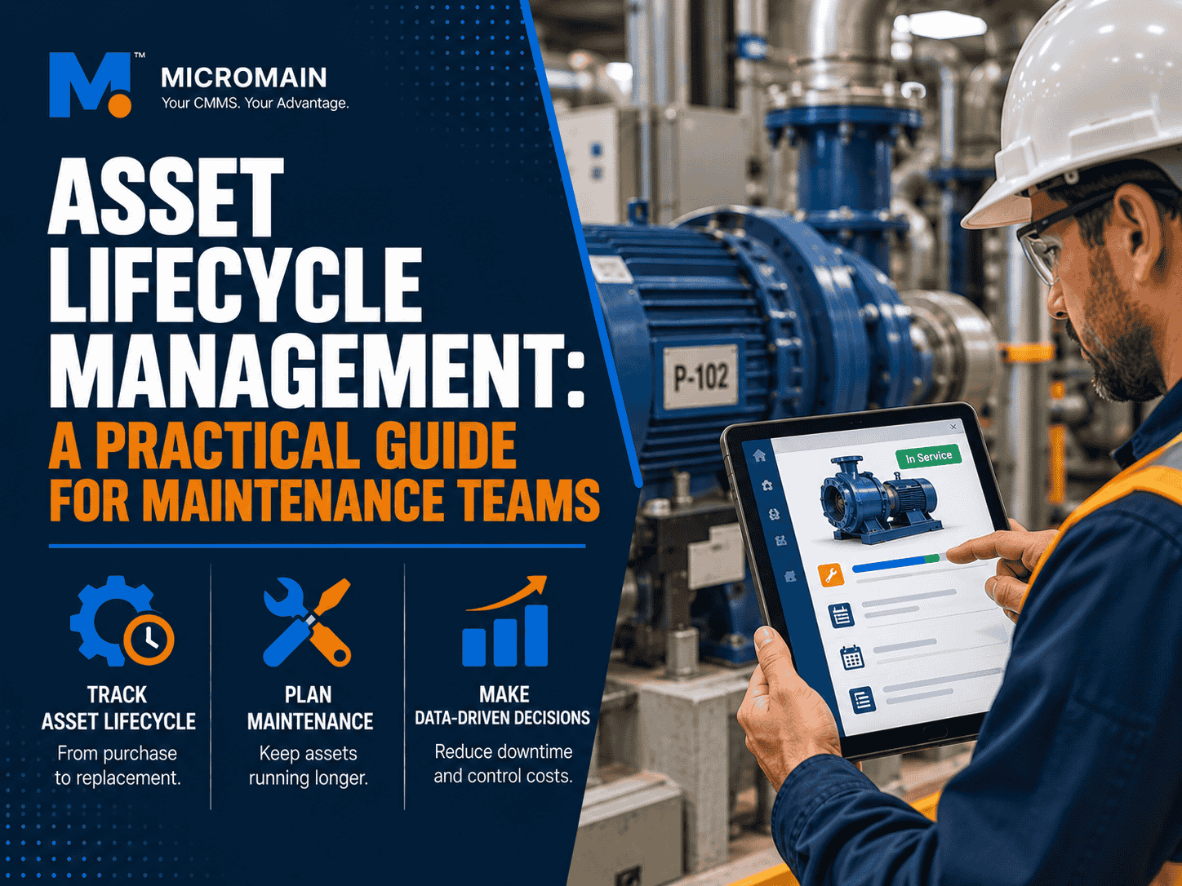Tap the home icon atop the tablet sidebar
1182x886 pixels.
tap(759, 456)
